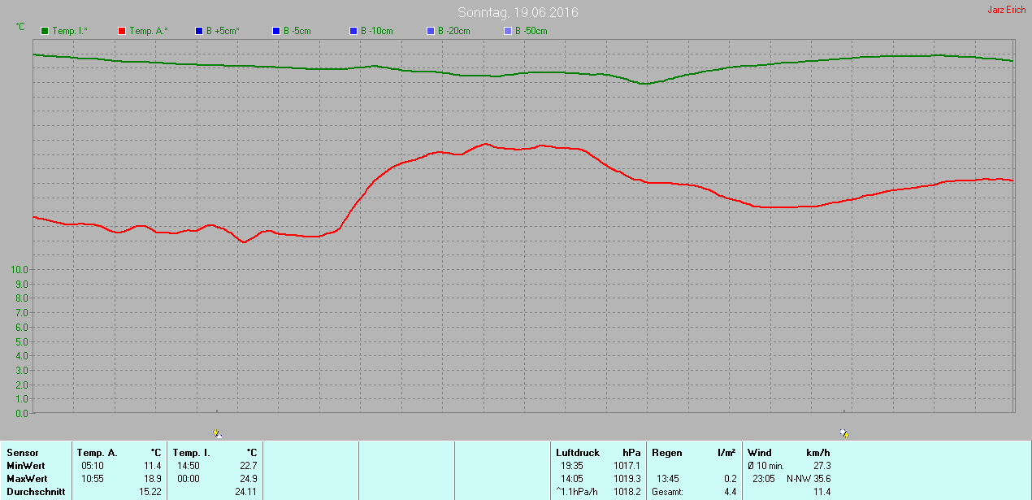This screenshot has width=1032, height=500.
Task: Select the B -50cm legend label
Action: point(531,31)
